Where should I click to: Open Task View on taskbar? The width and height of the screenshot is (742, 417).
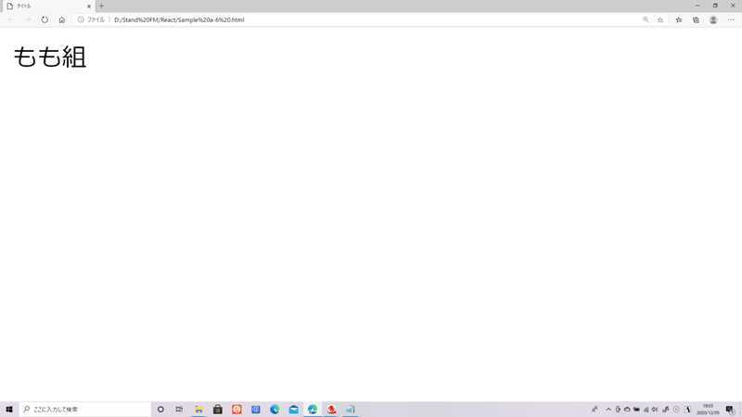tap(179, 410)
